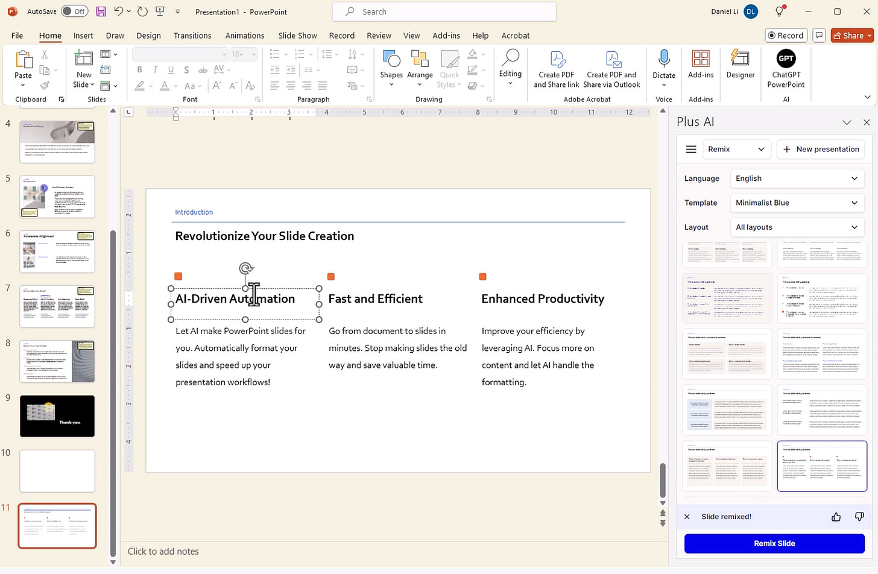
Task: Open the Transitions ribbon tab
Action: tap(192, 36)
